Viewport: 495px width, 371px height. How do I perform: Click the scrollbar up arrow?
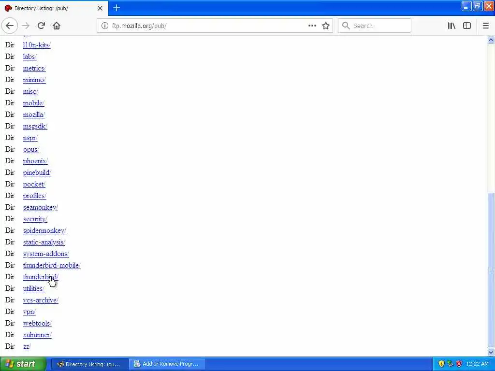click(491, 40)
